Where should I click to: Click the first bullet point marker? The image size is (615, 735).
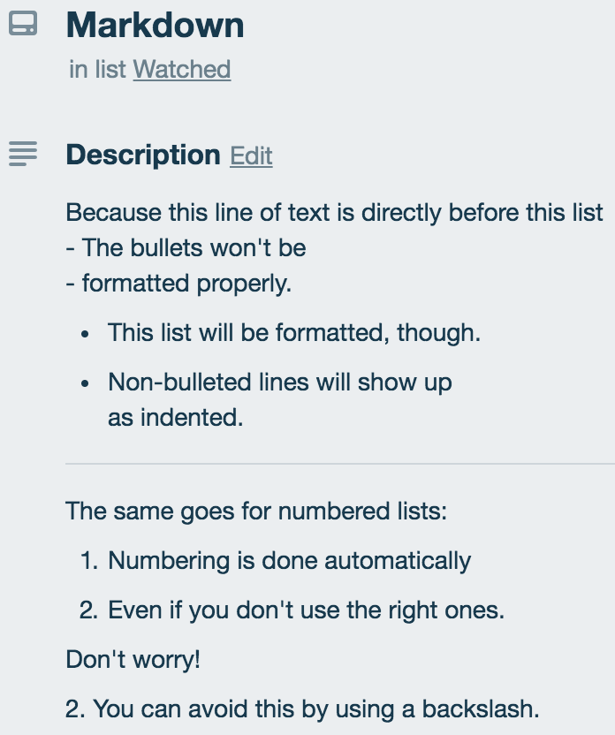85,334
